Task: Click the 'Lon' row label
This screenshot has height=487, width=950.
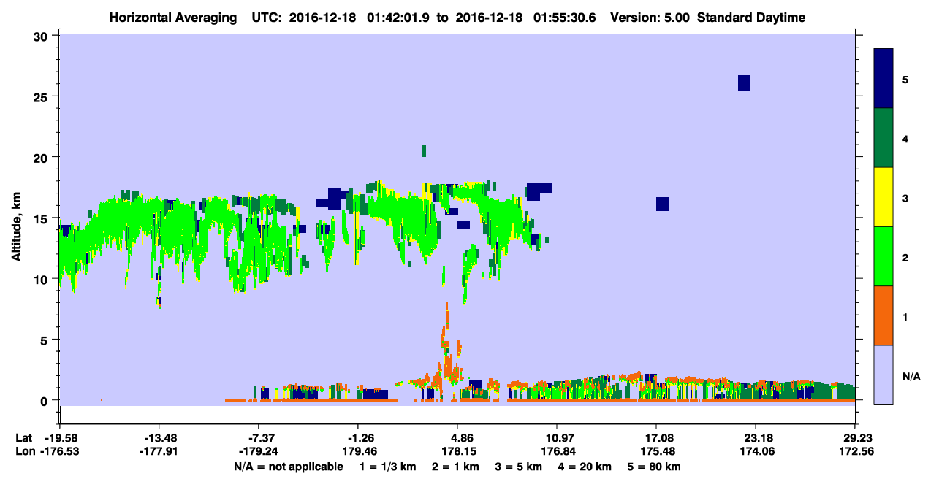Action: pos(25,452)
